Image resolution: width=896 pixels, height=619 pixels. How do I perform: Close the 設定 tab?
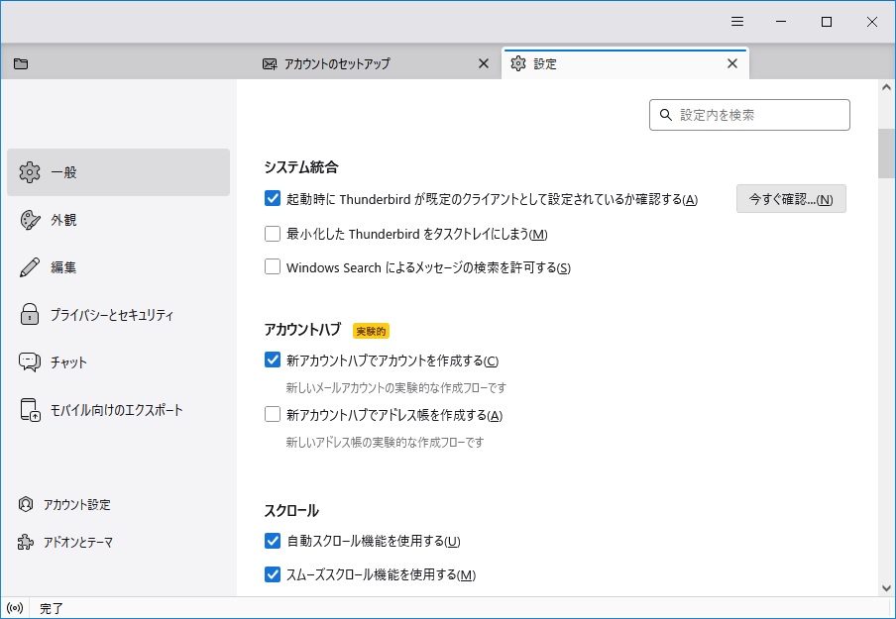point(732,63)
